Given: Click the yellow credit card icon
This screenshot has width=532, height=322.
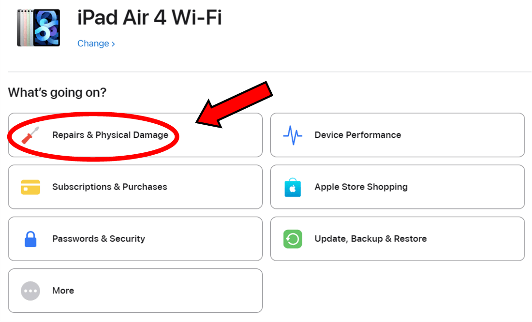Looking at the screenshot, I should [x=30, y=187].
